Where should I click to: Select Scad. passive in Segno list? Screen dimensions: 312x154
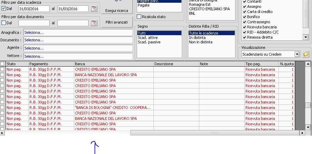click(x=159, y=42)
